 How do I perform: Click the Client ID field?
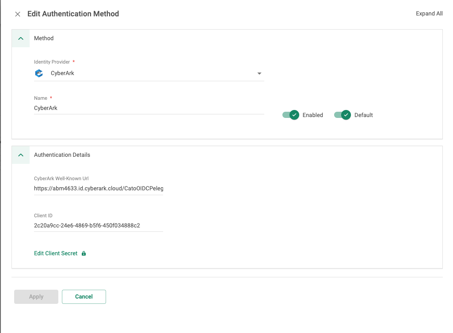point(99,226)
